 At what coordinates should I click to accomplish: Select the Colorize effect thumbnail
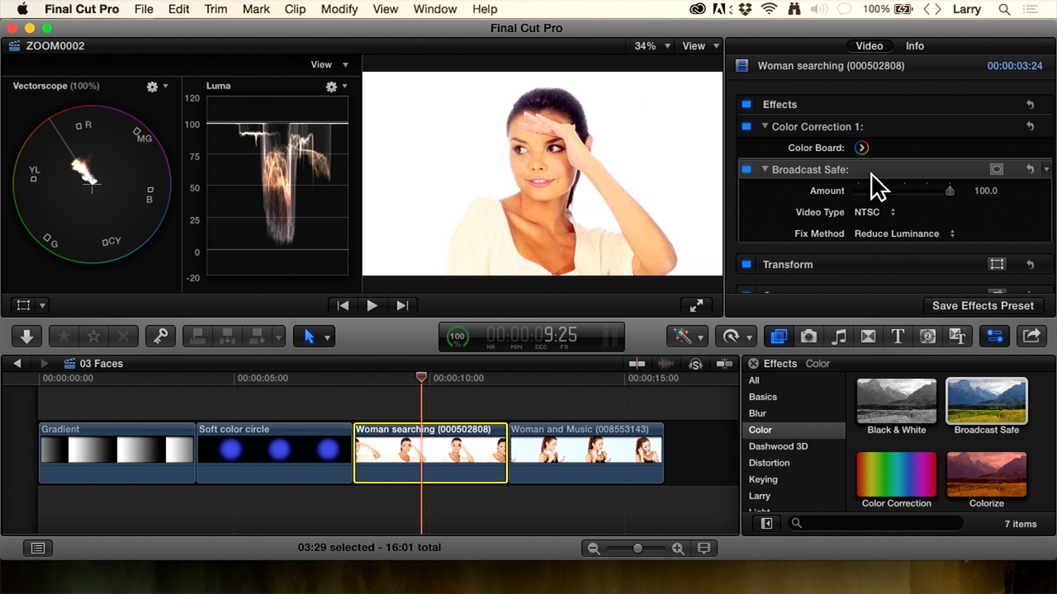(x=987, y=474)
